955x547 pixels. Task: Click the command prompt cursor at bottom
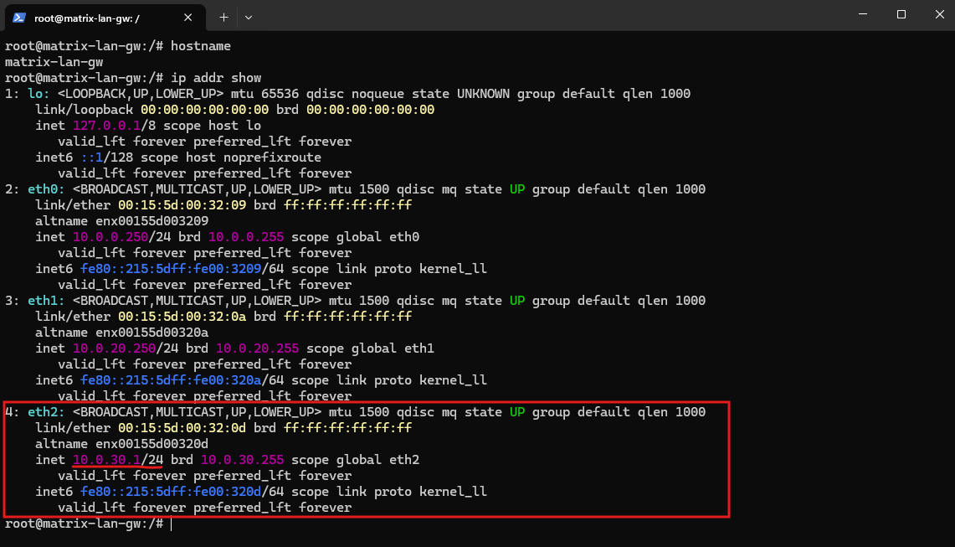[172, 524]
